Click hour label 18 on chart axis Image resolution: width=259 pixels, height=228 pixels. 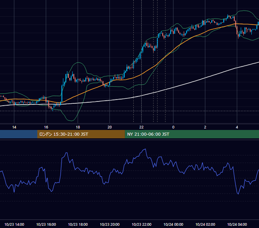(78, 127)
